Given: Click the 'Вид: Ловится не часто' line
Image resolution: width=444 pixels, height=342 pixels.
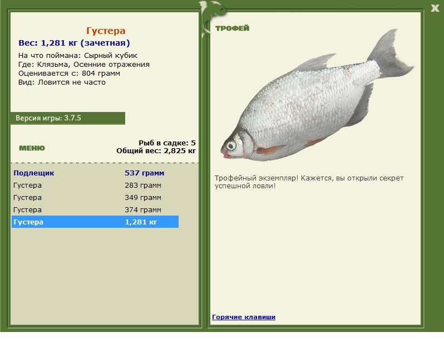Looking at the screenshot, I should click(x=62, y=82).
